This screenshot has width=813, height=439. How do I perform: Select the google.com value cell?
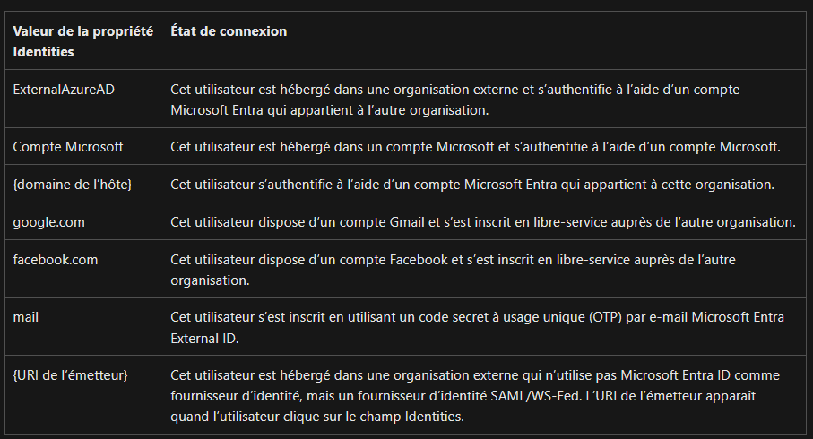[x=48, y=222]
